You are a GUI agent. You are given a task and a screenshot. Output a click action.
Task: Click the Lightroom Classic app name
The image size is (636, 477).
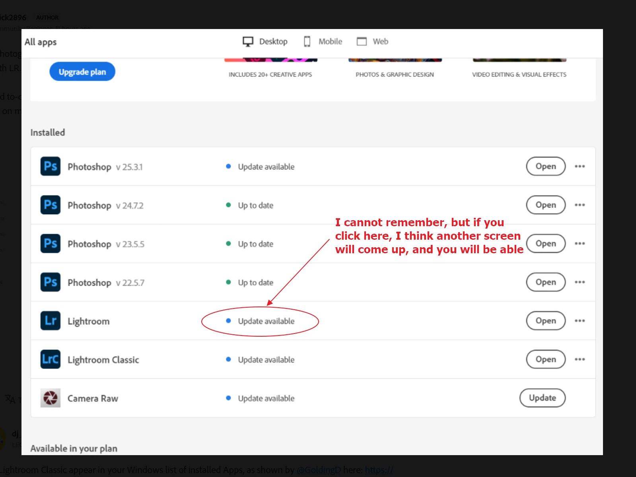[x=103, y=360]
